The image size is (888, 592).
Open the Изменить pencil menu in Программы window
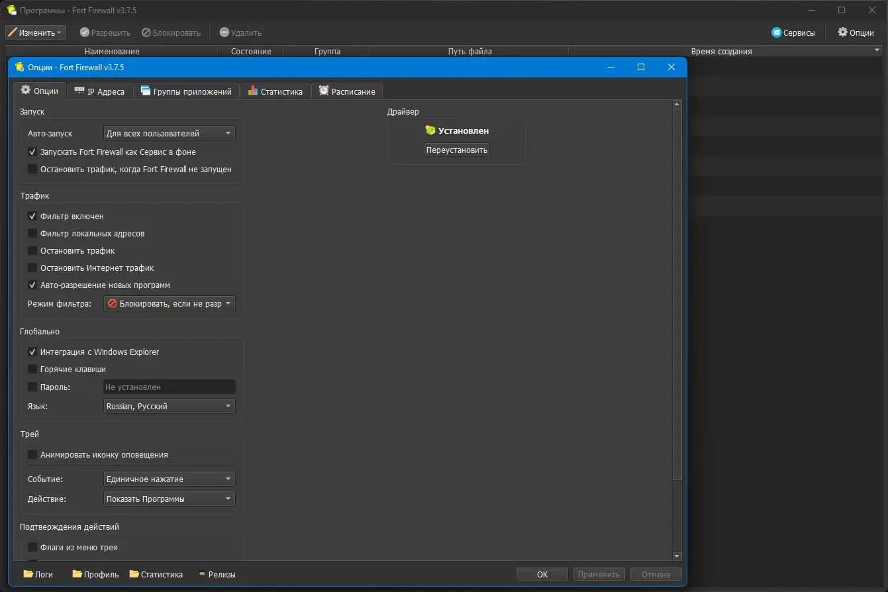tap(36, 32)
